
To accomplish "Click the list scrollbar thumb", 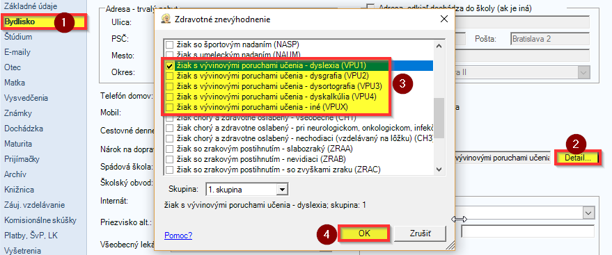I will [439, 118].
